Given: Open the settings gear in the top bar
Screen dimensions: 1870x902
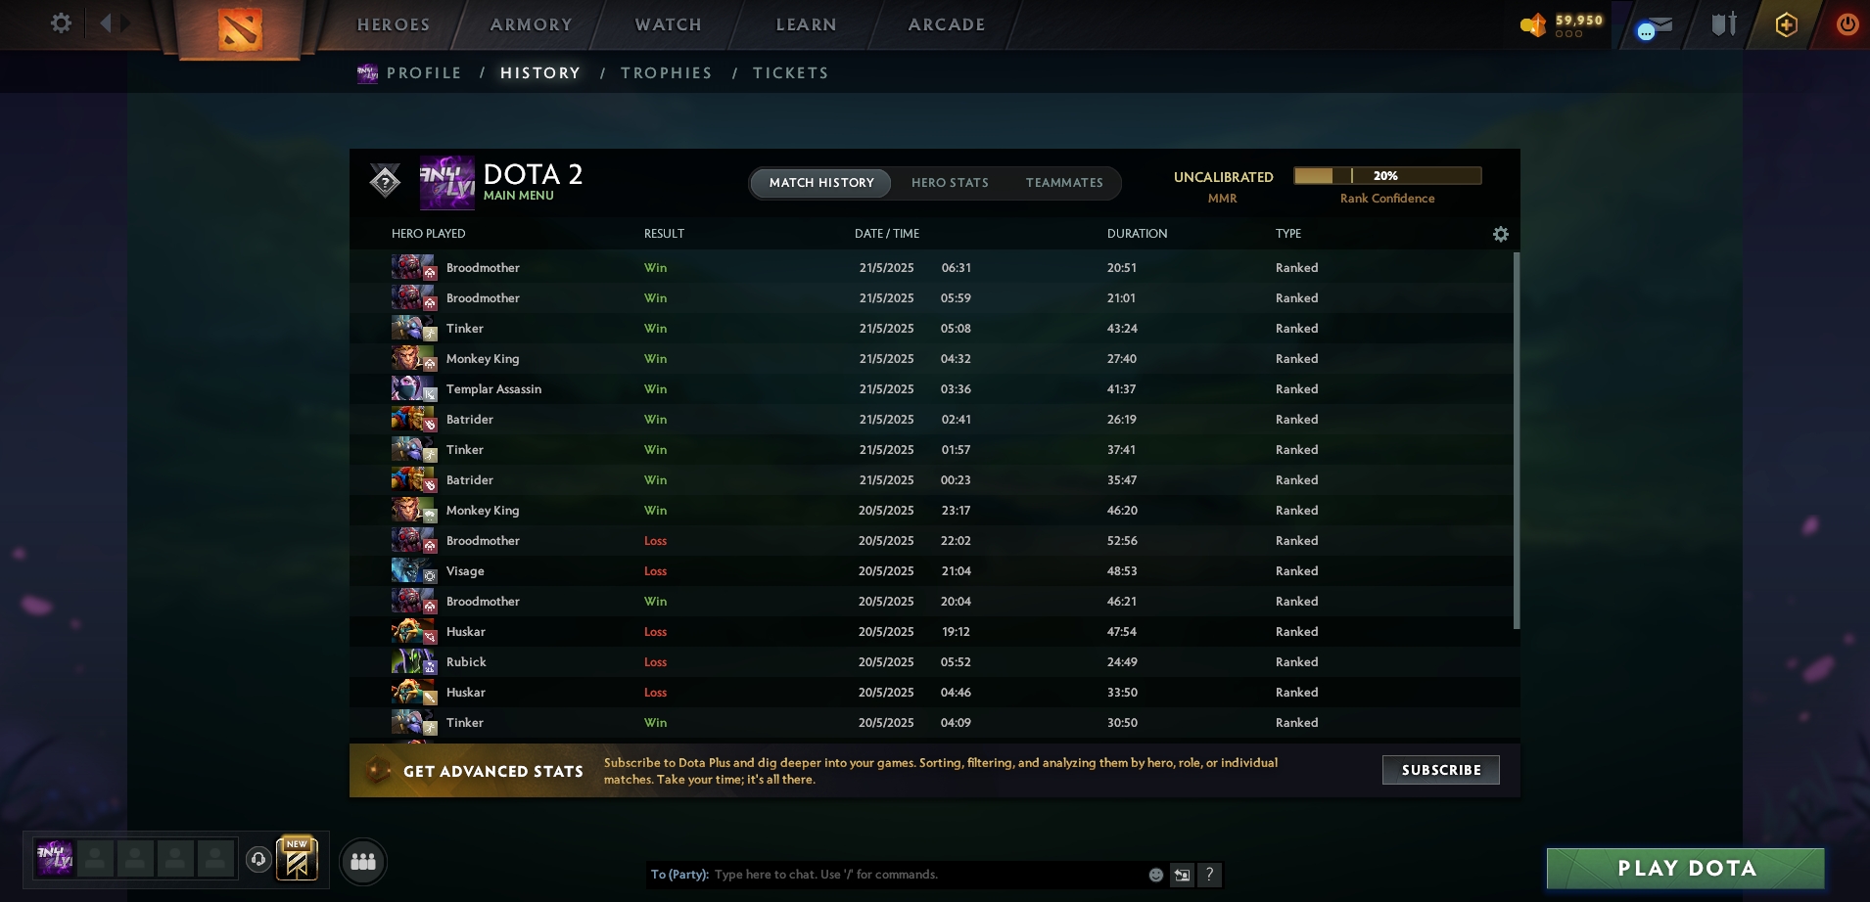Looking at the screenshot, I should click(x=61, y=23).
